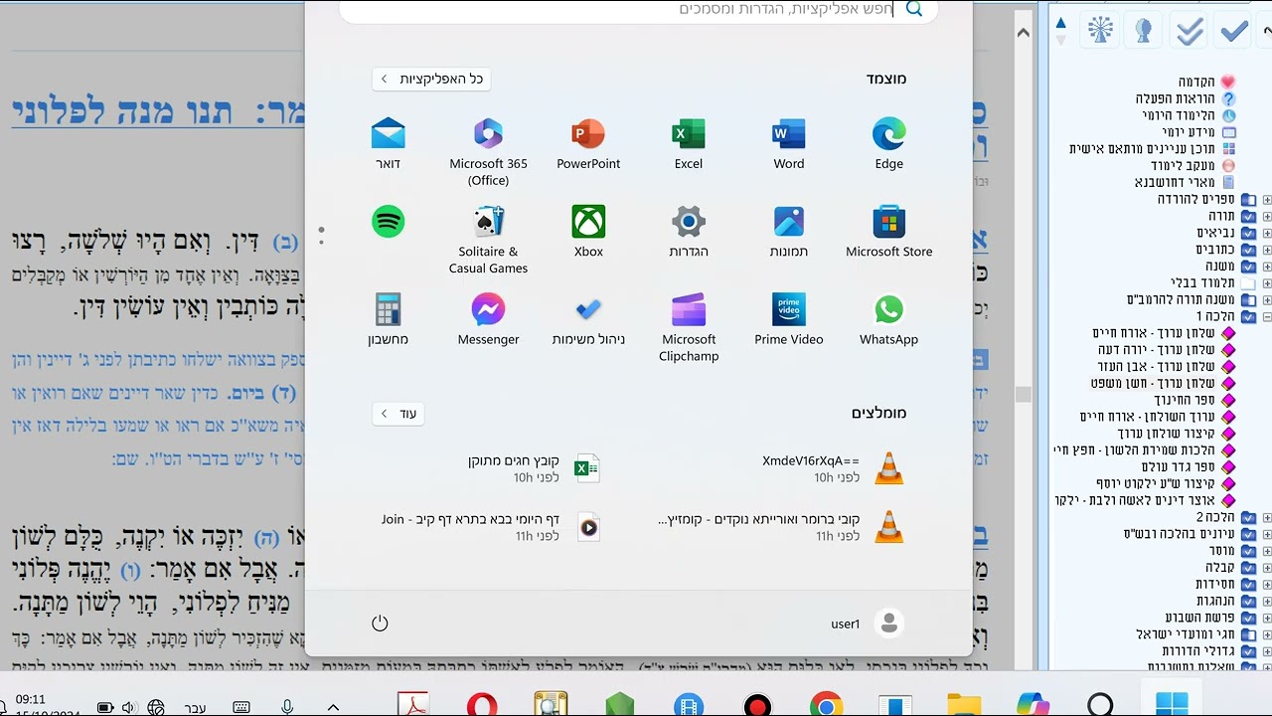
Task: Collapse the הלכה 1 tree node
Action: tap(1267, 317)
